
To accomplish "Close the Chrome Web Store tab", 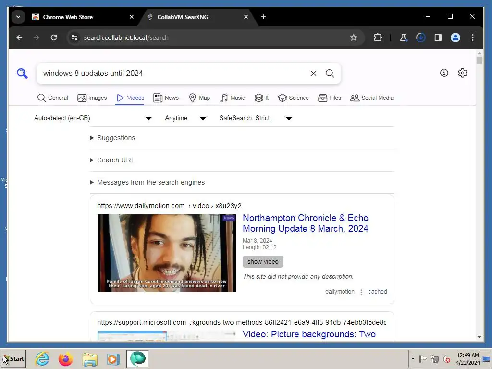I will tap(132, 17).
